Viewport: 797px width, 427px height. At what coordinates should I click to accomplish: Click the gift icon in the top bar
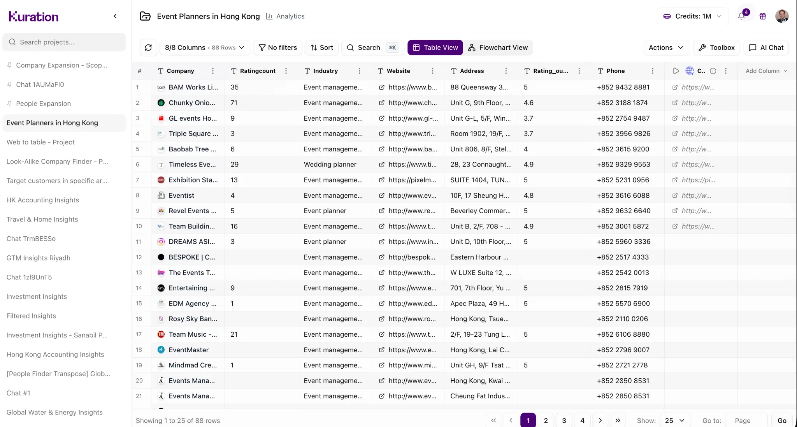point(763,16)
